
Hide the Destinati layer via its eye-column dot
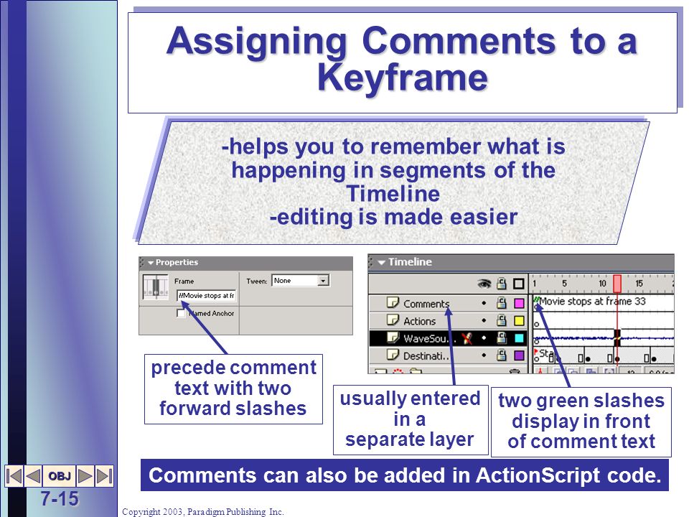(x=484, y=355)
